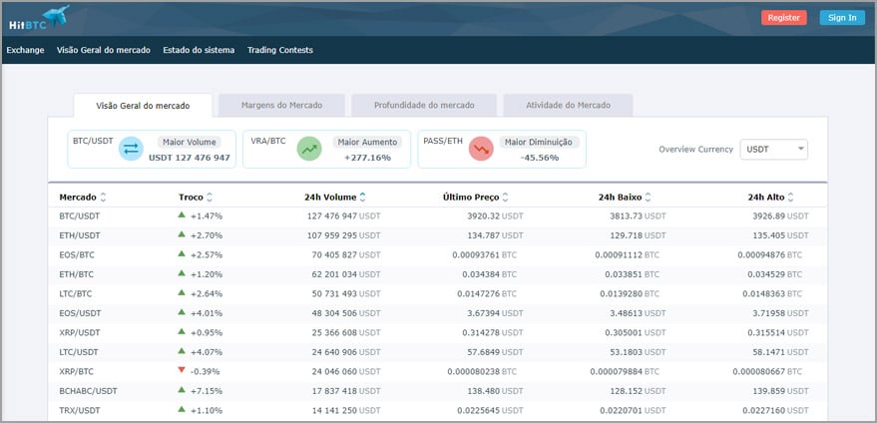Sort table by 24h Baixo column
The image size is (877, 423).
tap(625, 197)
